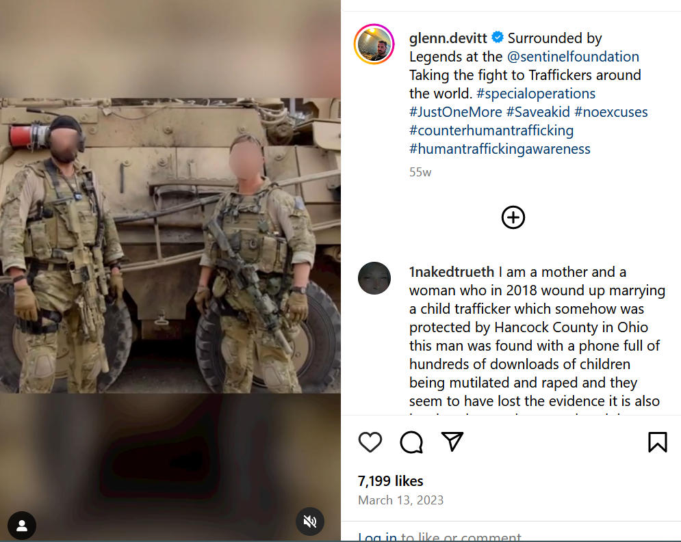Load more comments with plus circle
The height and width of the screenshot is (542, 681).
(x=513, y=217)
